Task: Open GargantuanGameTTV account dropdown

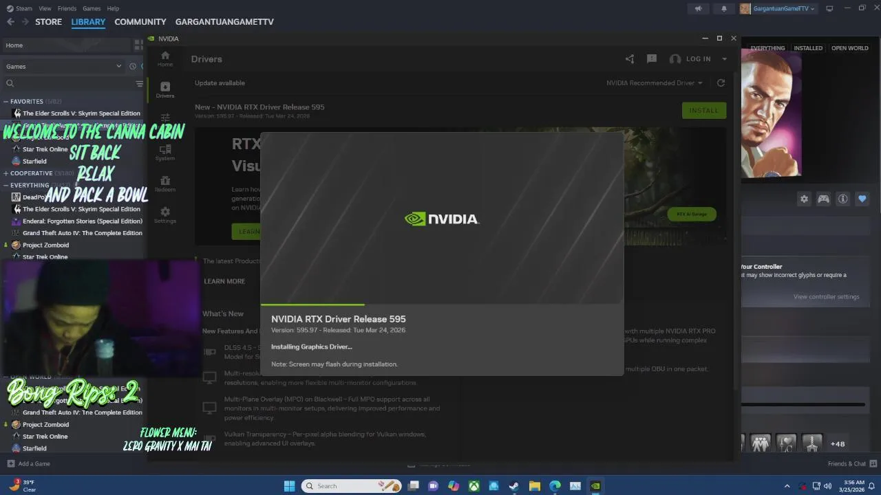Action: pos(779,9)
